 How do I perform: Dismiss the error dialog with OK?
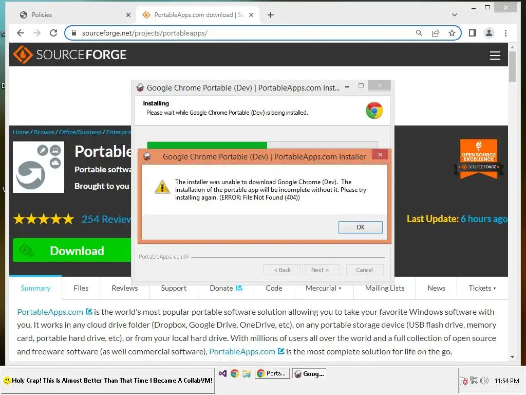click(360, 227)
